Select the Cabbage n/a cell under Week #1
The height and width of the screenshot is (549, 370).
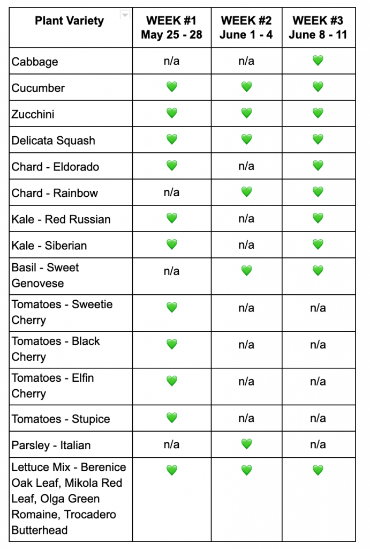171,61
